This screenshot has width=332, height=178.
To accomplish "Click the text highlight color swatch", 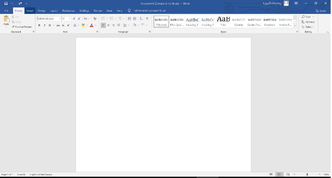I will 83,25.
